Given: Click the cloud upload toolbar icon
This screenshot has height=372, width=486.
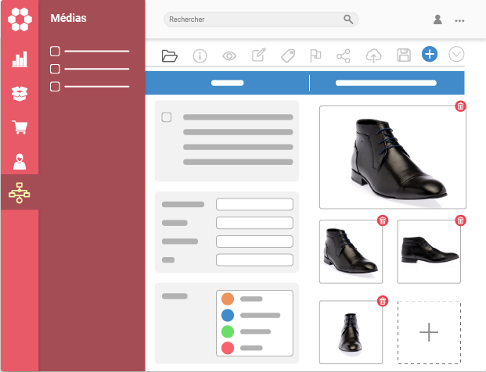Looking at the screenshot, I should pyautogui.click(x=373, y=55).
